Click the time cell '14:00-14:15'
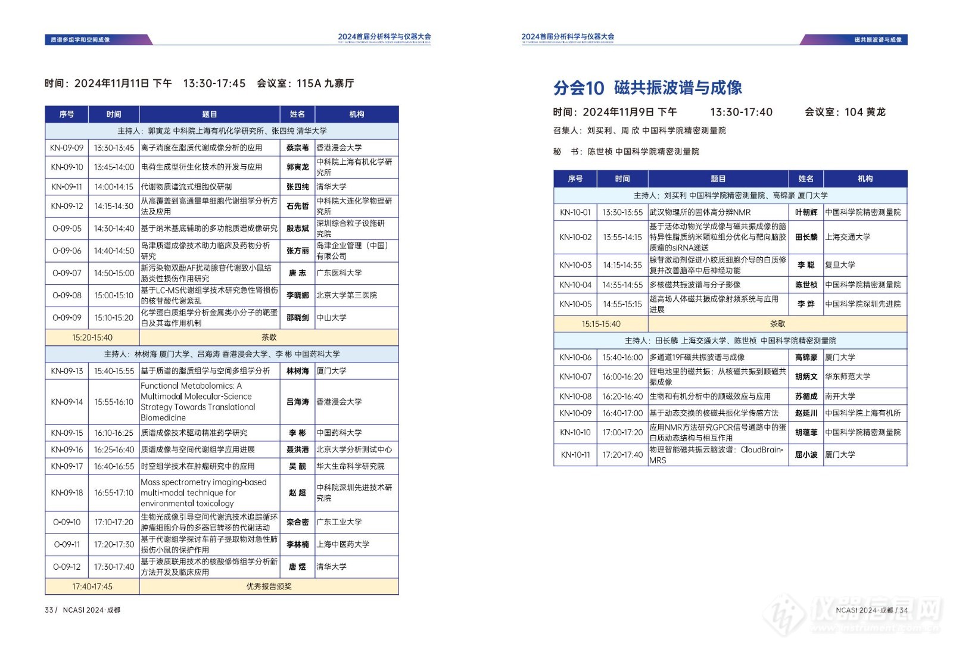Screen dimensions: 953x646 point(114,187)
